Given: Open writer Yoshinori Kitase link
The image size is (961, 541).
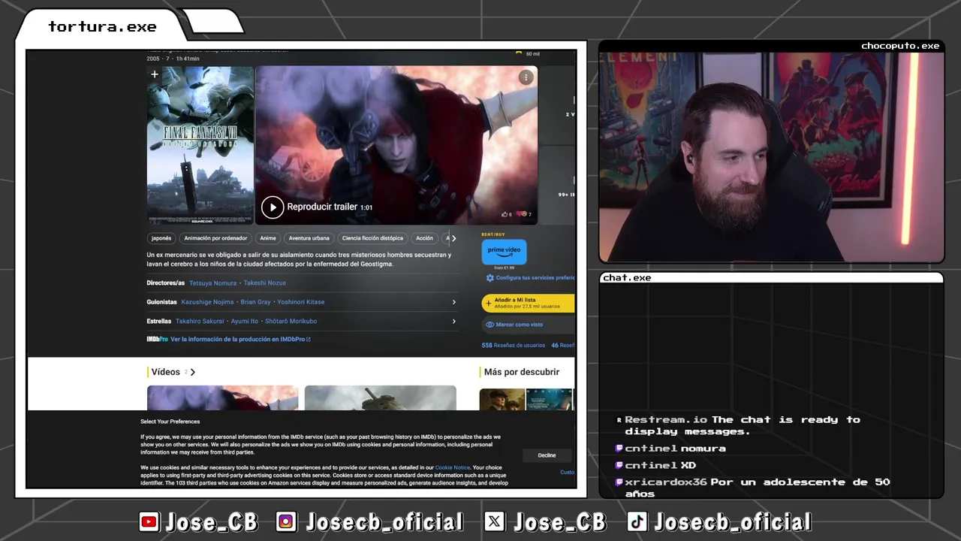Looking at the screenshot, I should (x=301, y=302).
